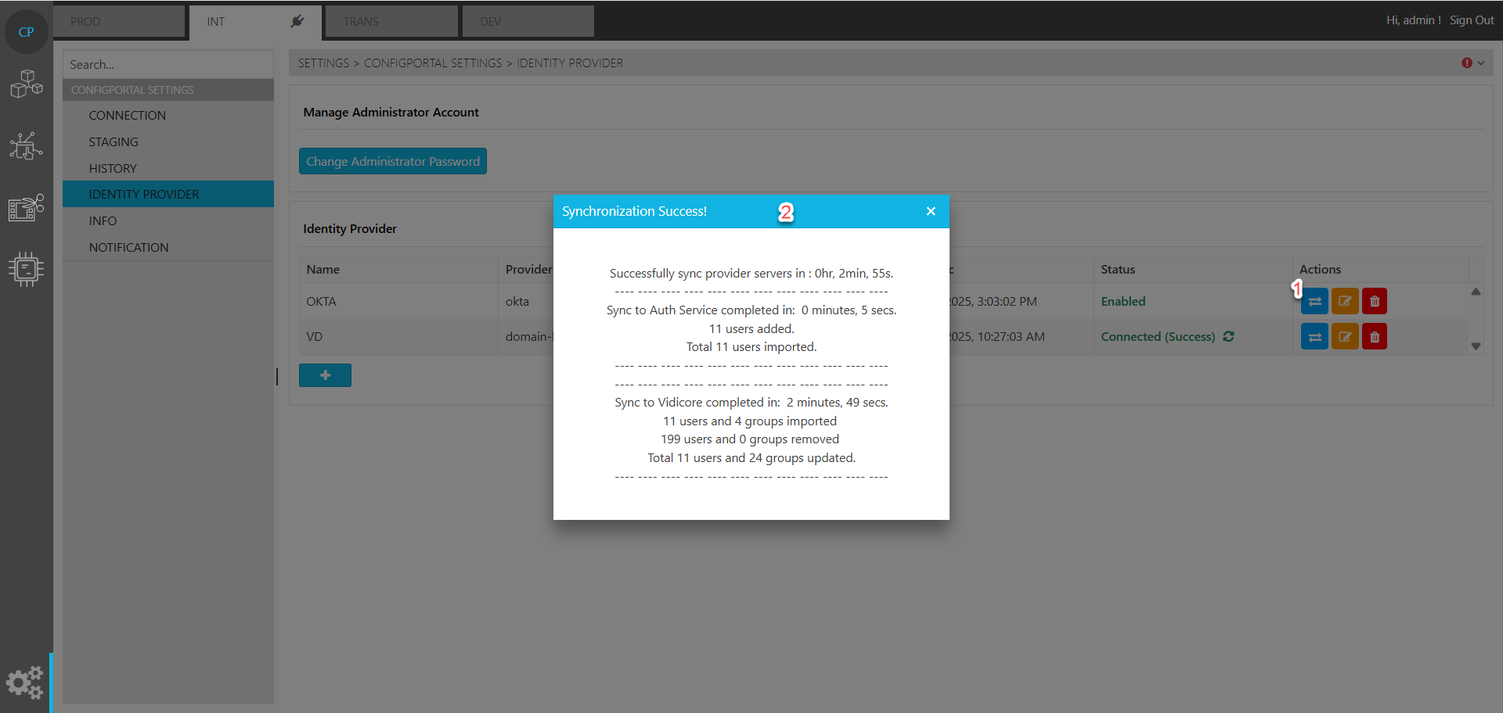Delete the OKTA identity provider
The image size is (1503, 713).
(1375, 302)
